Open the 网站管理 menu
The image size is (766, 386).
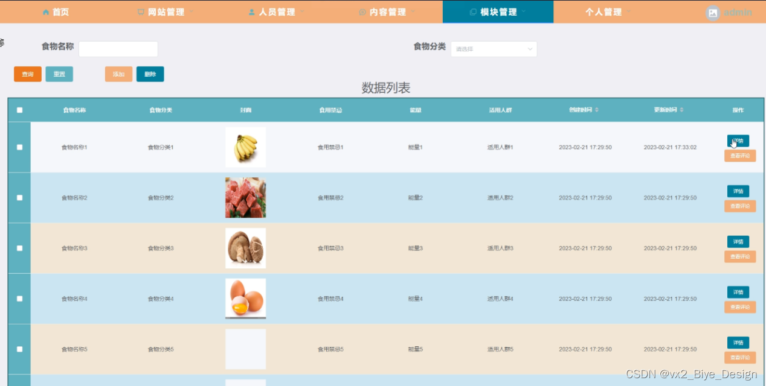pyautogui.click(x=166, y=12)
